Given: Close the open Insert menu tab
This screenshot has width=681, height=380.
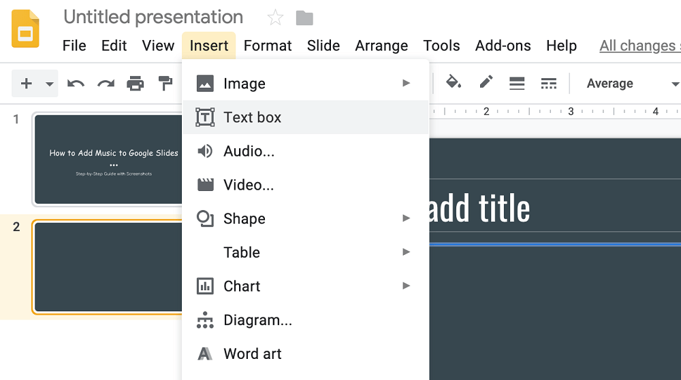Looking at the screenshot, I should (x=209, y=46).
